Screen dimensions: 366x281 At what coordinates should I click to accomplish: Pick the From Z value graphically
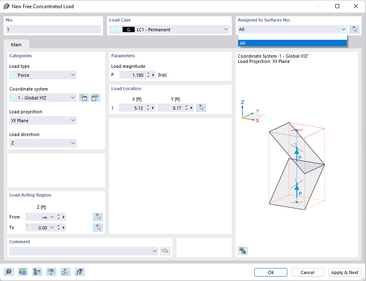(98, 217)
